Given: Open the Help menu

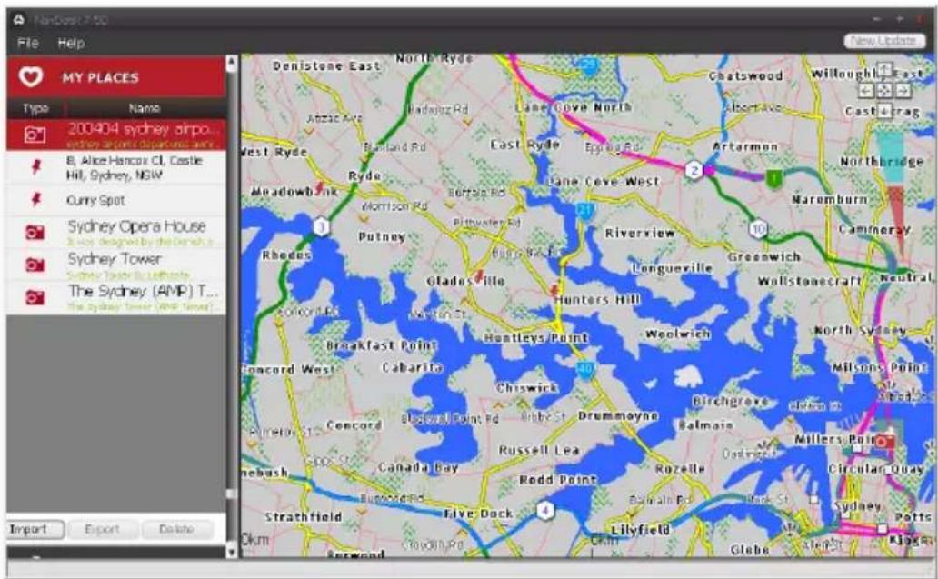Looking at the screenshot, I should [71, 43].
